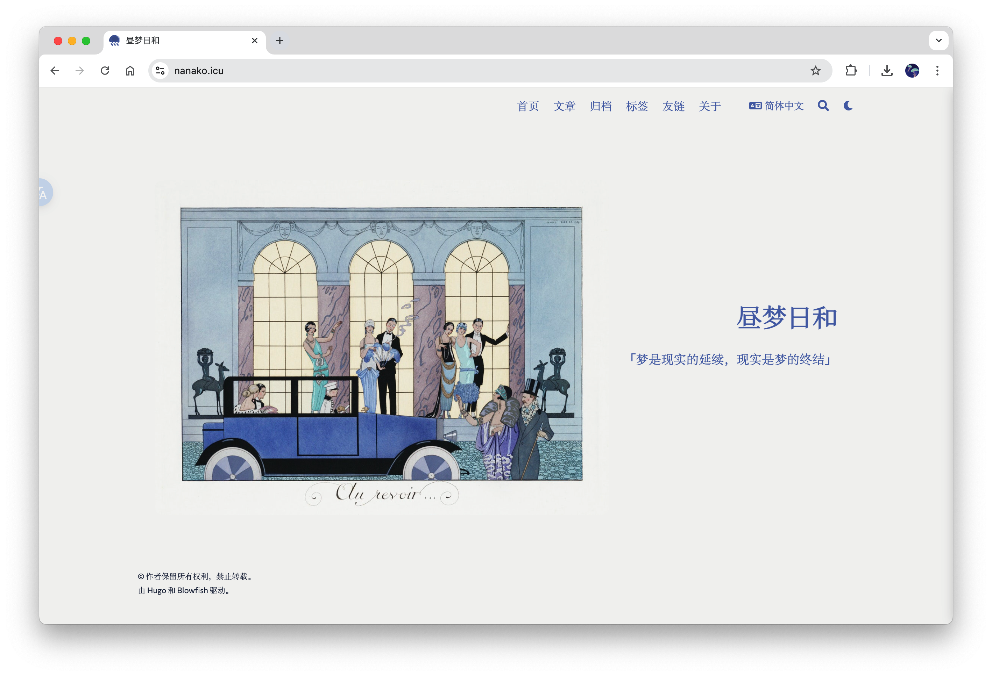
Task: Open the 友链 friends links page
Action: pos(673,106)
